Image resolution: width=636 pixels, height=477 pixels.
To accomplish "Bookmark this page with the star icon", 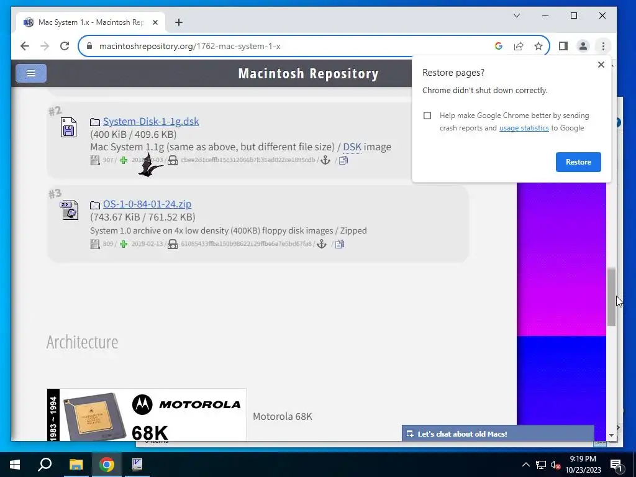I will [538, 46].
